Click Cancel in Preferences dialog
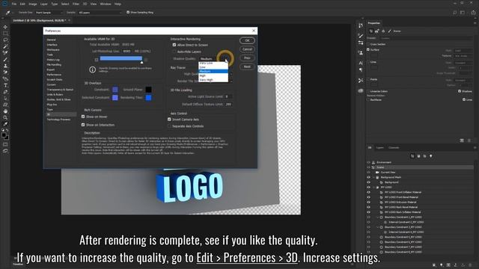The width and height of the screenshot is (479, 269). [x=247, y=49]
